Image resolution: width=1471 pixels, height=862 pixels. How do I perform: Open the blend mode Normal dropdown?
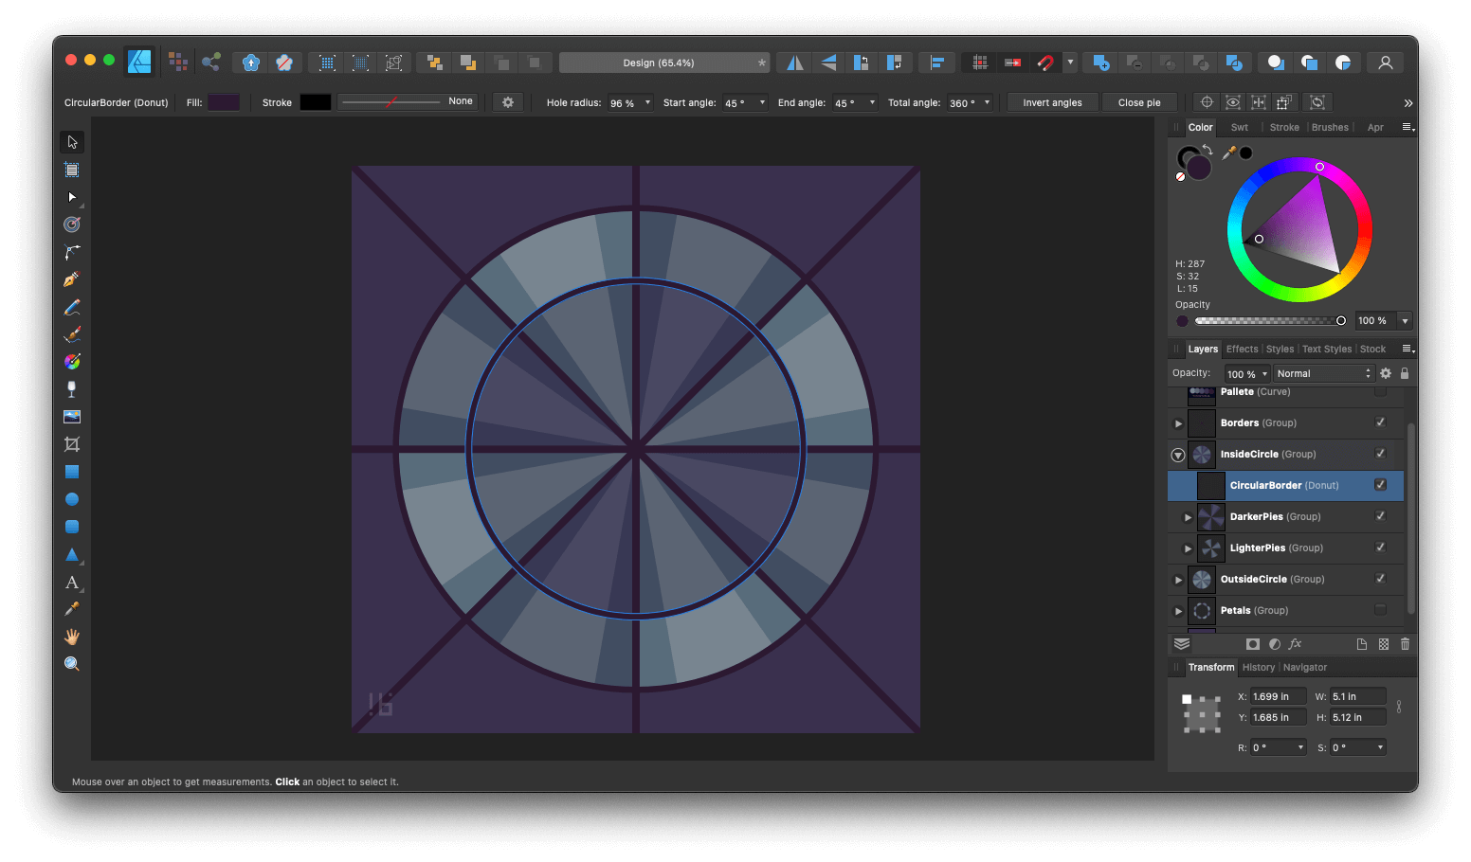click(1322, 372)
